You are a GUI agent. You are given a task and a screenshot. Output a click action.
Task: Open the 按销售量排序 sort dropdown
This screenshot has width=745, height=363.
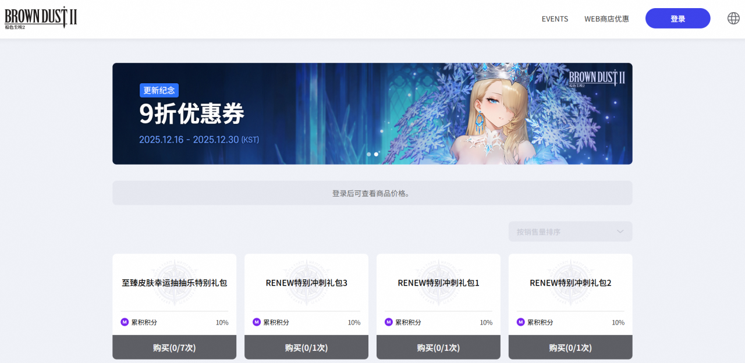[570, 232]
